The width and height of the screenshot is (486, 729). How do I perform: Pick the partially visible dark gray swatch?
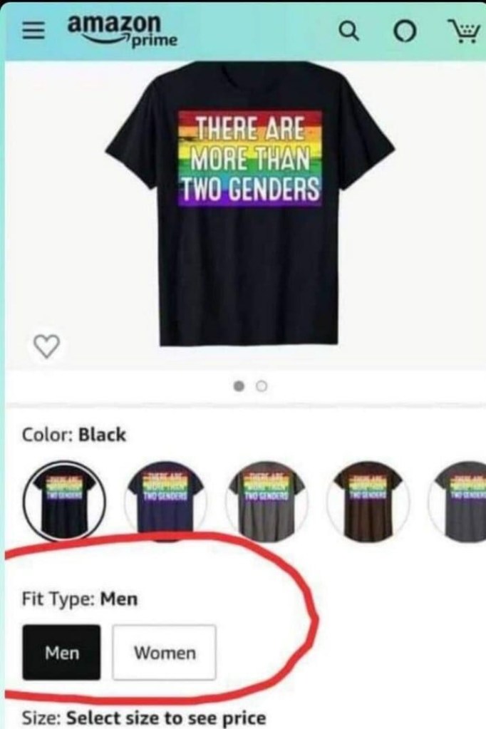(x=457, y=501)
